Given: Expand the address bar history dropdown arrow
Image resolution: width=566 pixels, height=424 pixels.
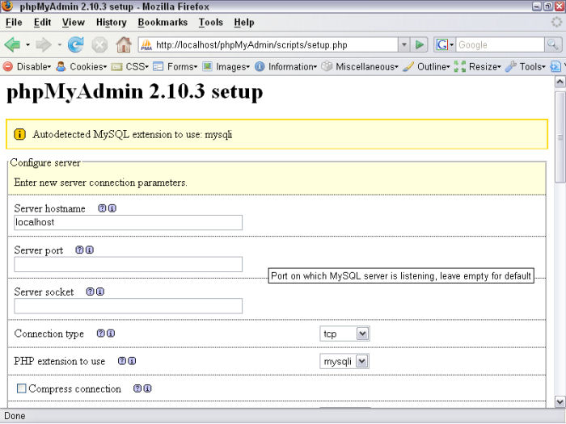Looking at the screenshot, I should click(x=404, y=44).
